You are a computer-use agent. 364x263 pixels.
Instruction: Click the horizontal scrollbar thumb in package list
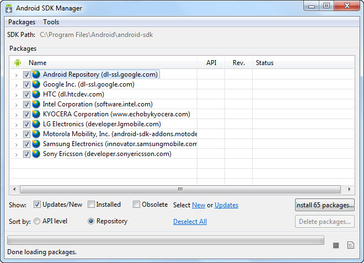180,189
